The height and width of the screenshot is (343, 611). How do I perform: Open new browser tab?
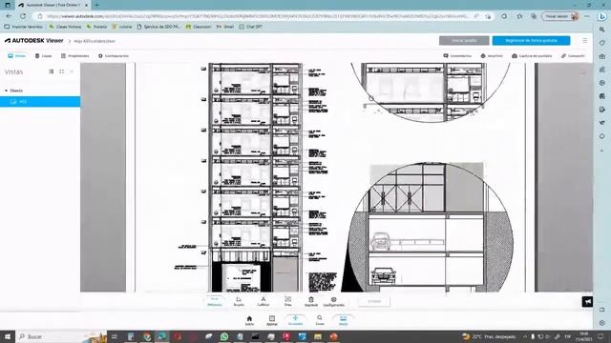(97, 5)
